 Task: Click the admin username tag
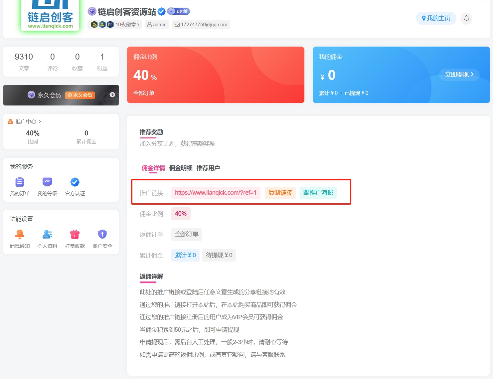[157, 25]
